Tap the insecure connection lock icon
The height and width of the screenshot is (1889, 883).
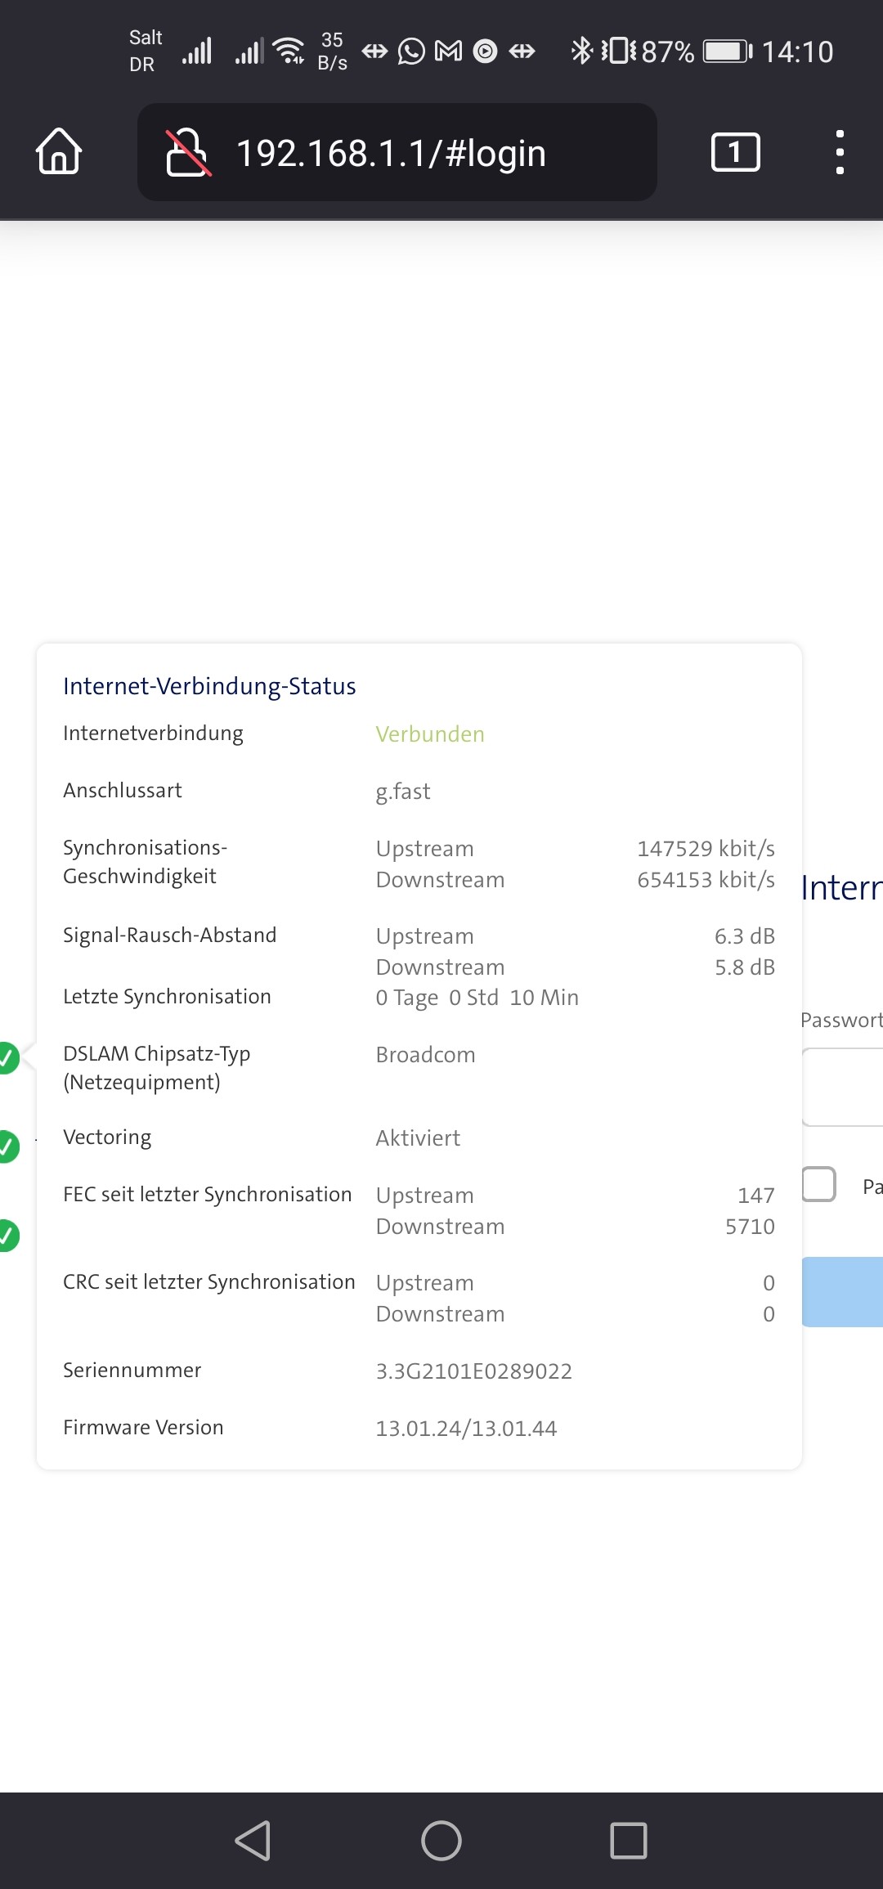click(x=188, y=152)
